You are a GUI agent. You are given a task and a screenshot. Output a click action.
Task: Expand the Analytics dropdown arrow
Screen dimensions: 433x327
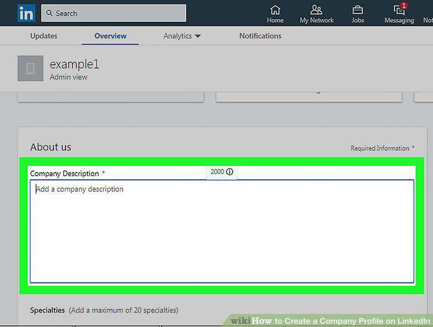point(197,36)
